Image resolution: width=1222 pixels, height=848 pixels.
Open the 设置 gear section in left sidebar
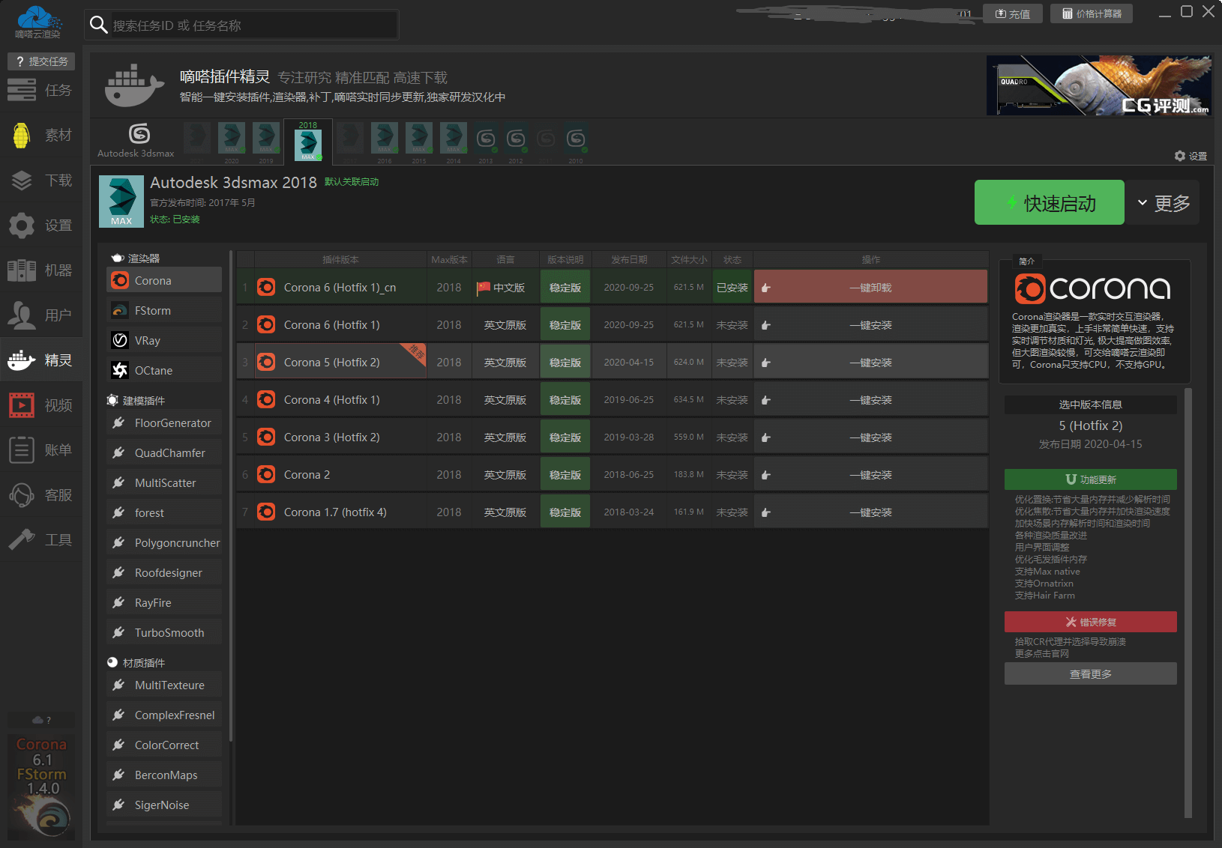click(40, 225)
